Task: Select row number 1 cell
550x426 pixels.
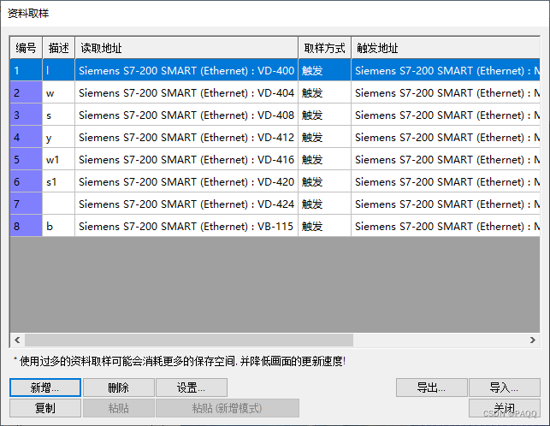Action: 27,70
